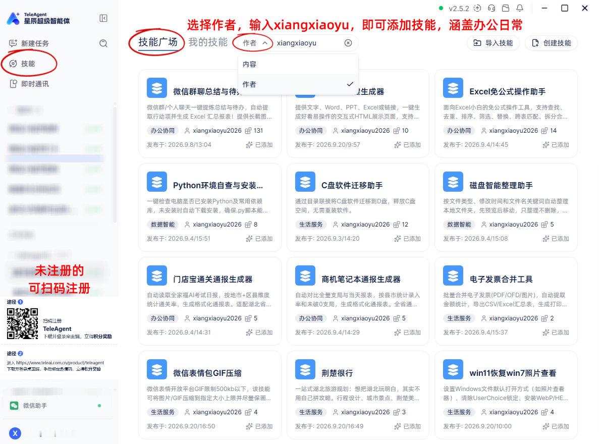
Task: Click 已添加 on C盘软件迁移助手 card
Action: pos(408,239)
